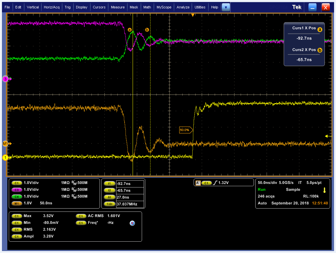The image size is (336, 253).
Task: Click the cursor b badge in Curs2 panel
Action: [320, 50]
